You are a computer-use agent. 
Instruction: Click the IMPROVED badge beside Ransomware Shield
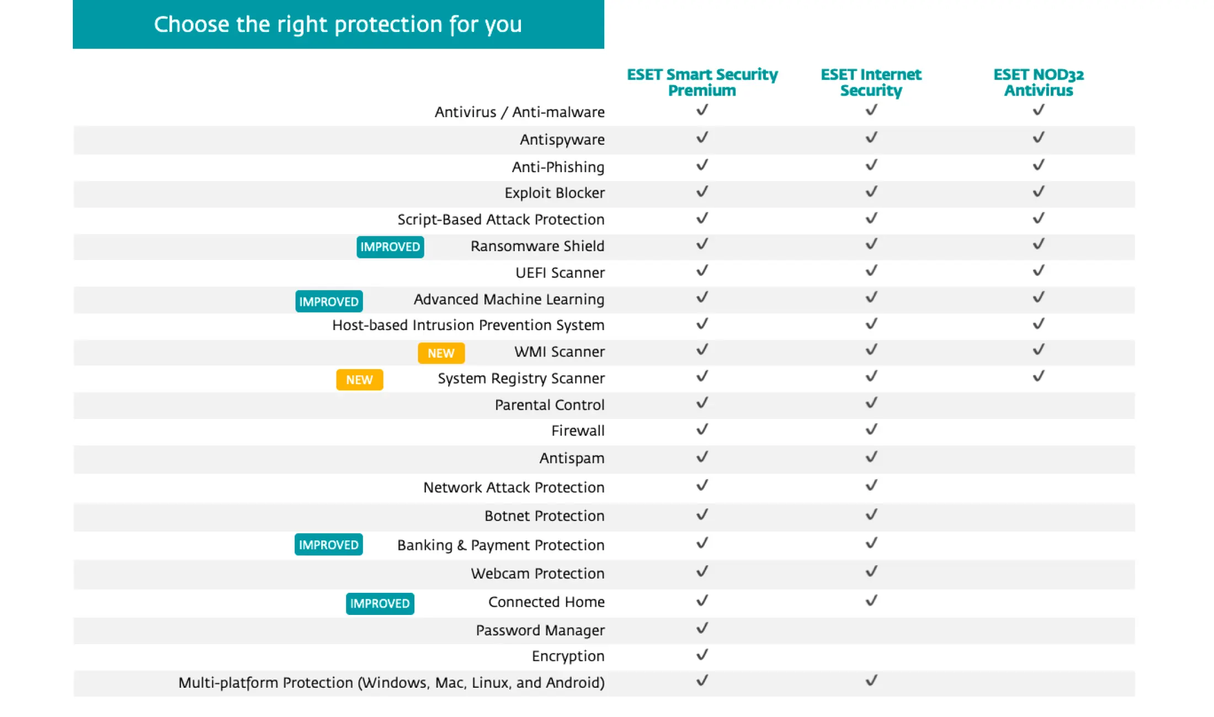coord(390,247)
